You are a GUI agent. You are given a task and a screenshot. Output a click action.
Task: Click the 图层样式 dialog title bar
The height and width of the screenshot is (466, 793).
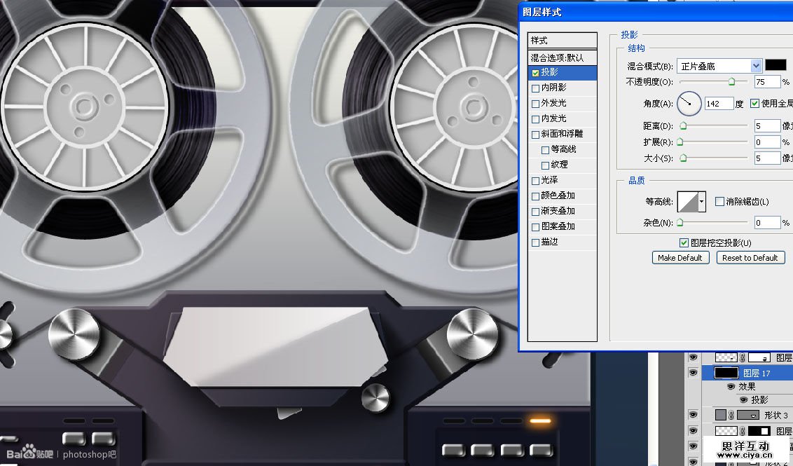tap(656, 12)
